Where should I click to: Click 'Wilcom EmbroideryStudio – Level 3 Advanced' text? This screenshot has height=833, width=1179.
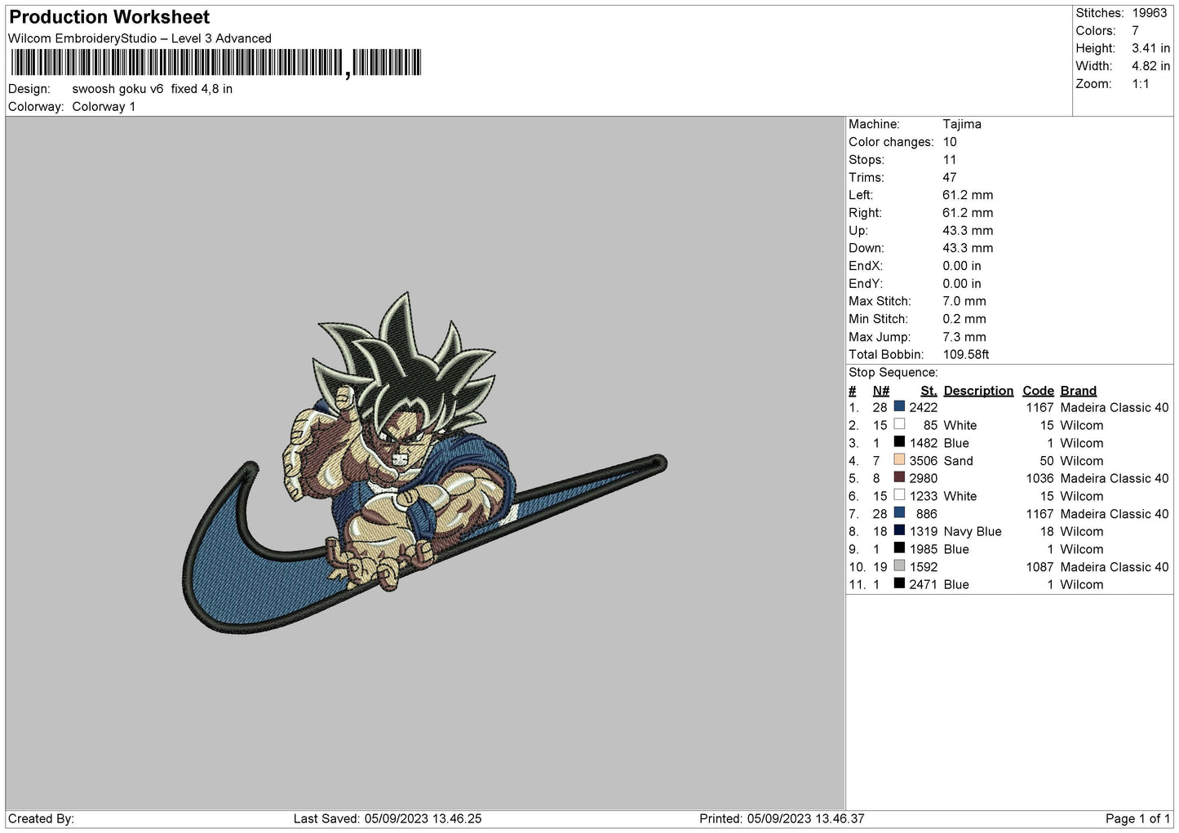tap(140, 38)
